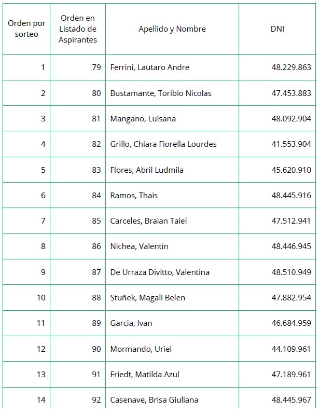Click the "DNI" column header
Viewport: 319px width, 413px height.
(x=277, y=29)
